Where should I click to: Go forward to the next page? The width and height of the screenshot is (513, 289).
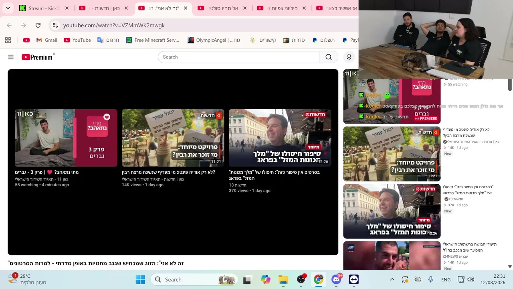pyautogui.click(x=24, y=25)
